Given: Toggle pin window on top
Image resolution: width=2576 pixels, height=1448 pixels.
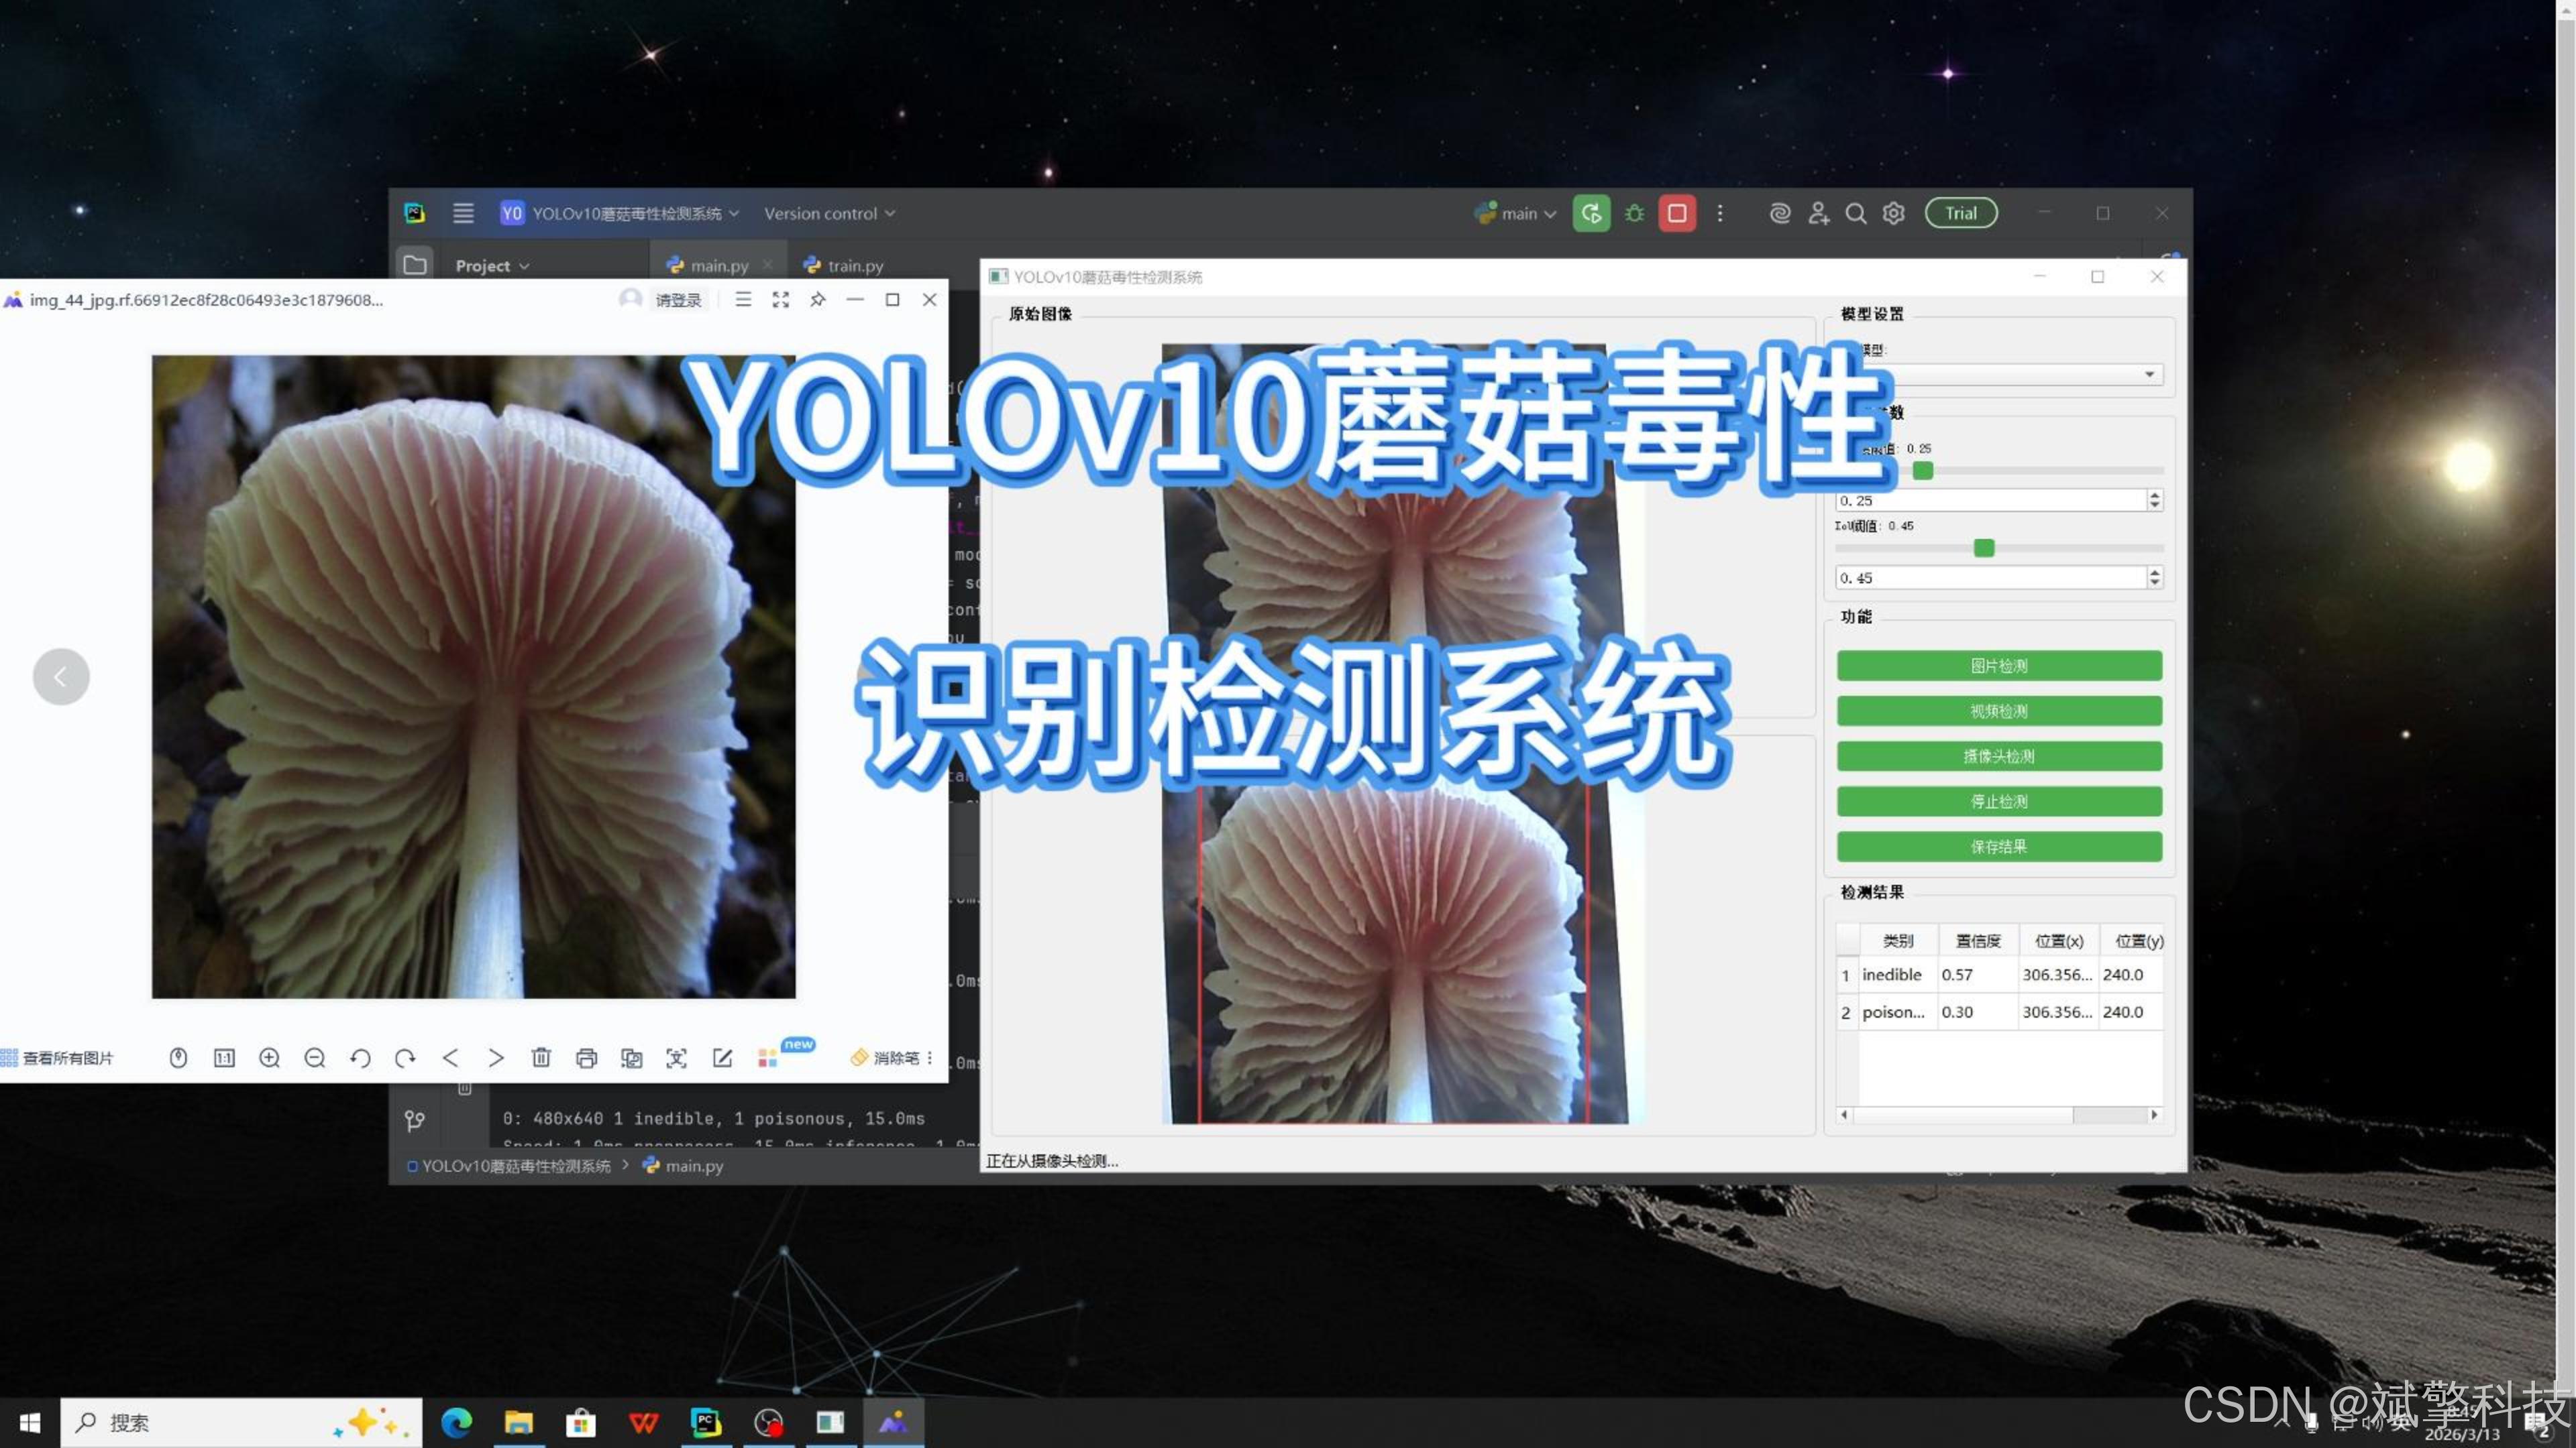Looking at the screenshot, I should point(817,300).
